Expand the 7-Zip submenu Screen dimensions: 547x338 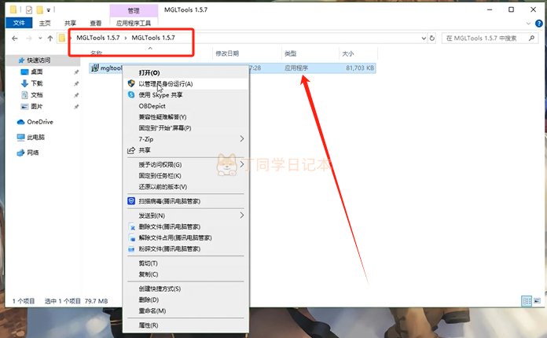186,139
